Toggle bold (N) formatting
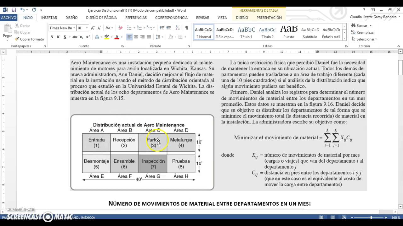403x226 pixels. (52, 37)
